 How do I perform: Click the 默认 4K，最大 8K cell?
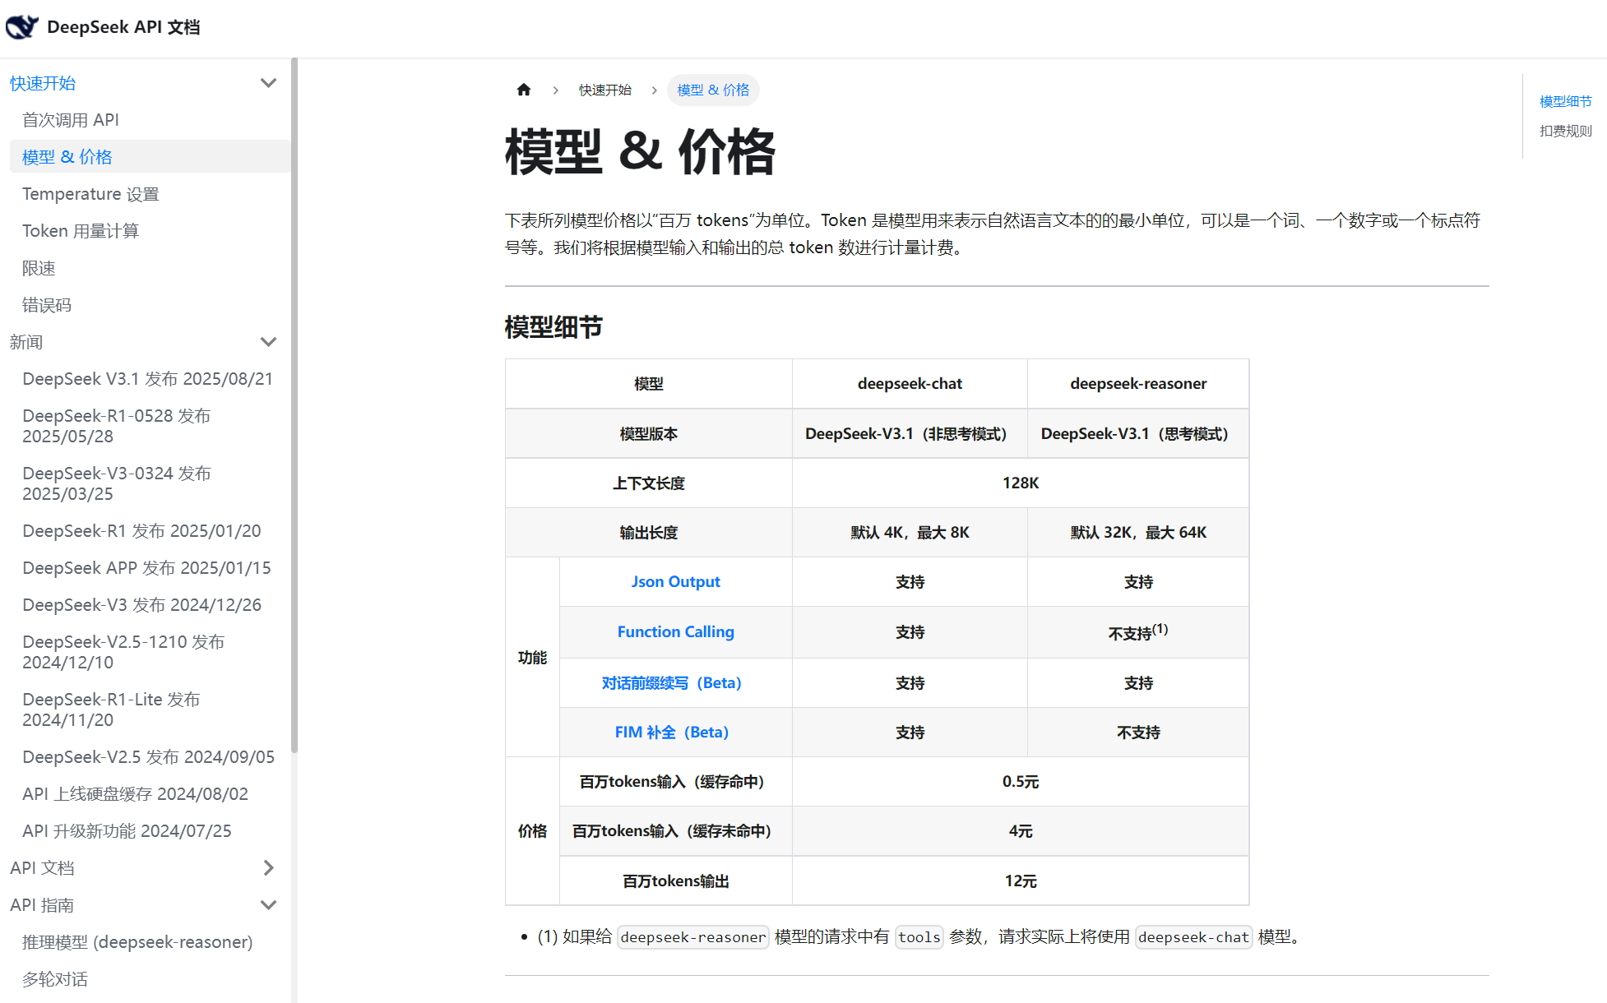(x=910, y=532)
